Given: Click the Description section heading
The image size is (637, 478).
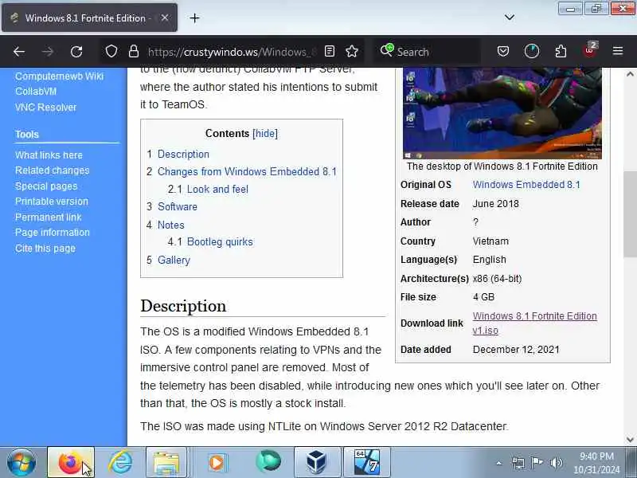Looking at the screenshot, I should click(x=183, y=306).
